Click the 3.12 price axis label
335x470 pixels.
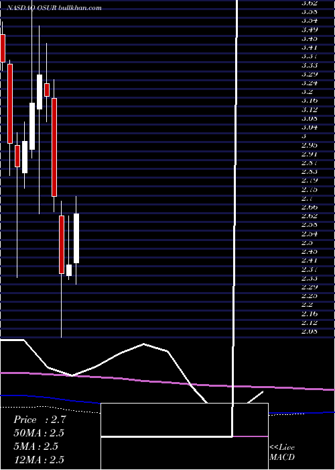[310, 109]
